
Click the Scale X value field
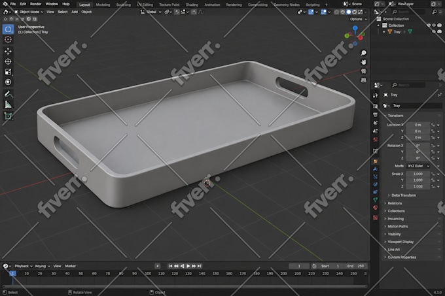pos(418,174)
